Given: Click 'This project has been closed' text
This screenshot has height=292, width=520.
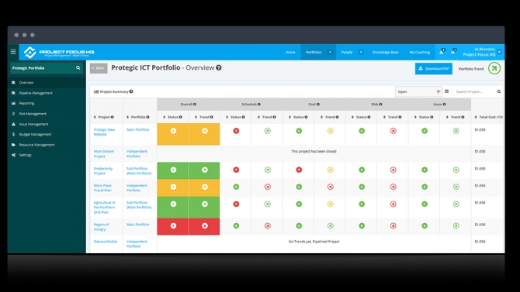Looking at the screenshot, I should click(x=314, y=151).
